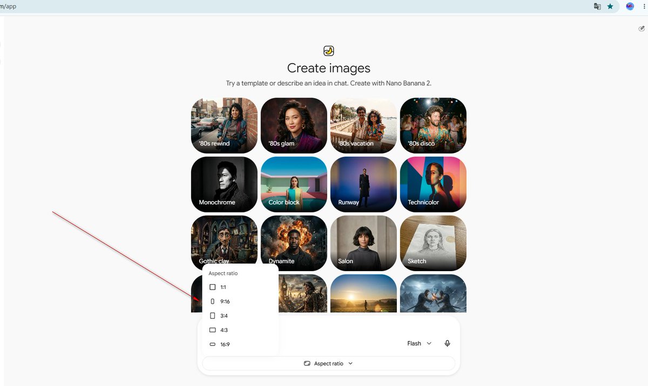The height and width of the screenshot is (386, 648).
Task: Select the '80s vacation template
Action: (363, 126)
